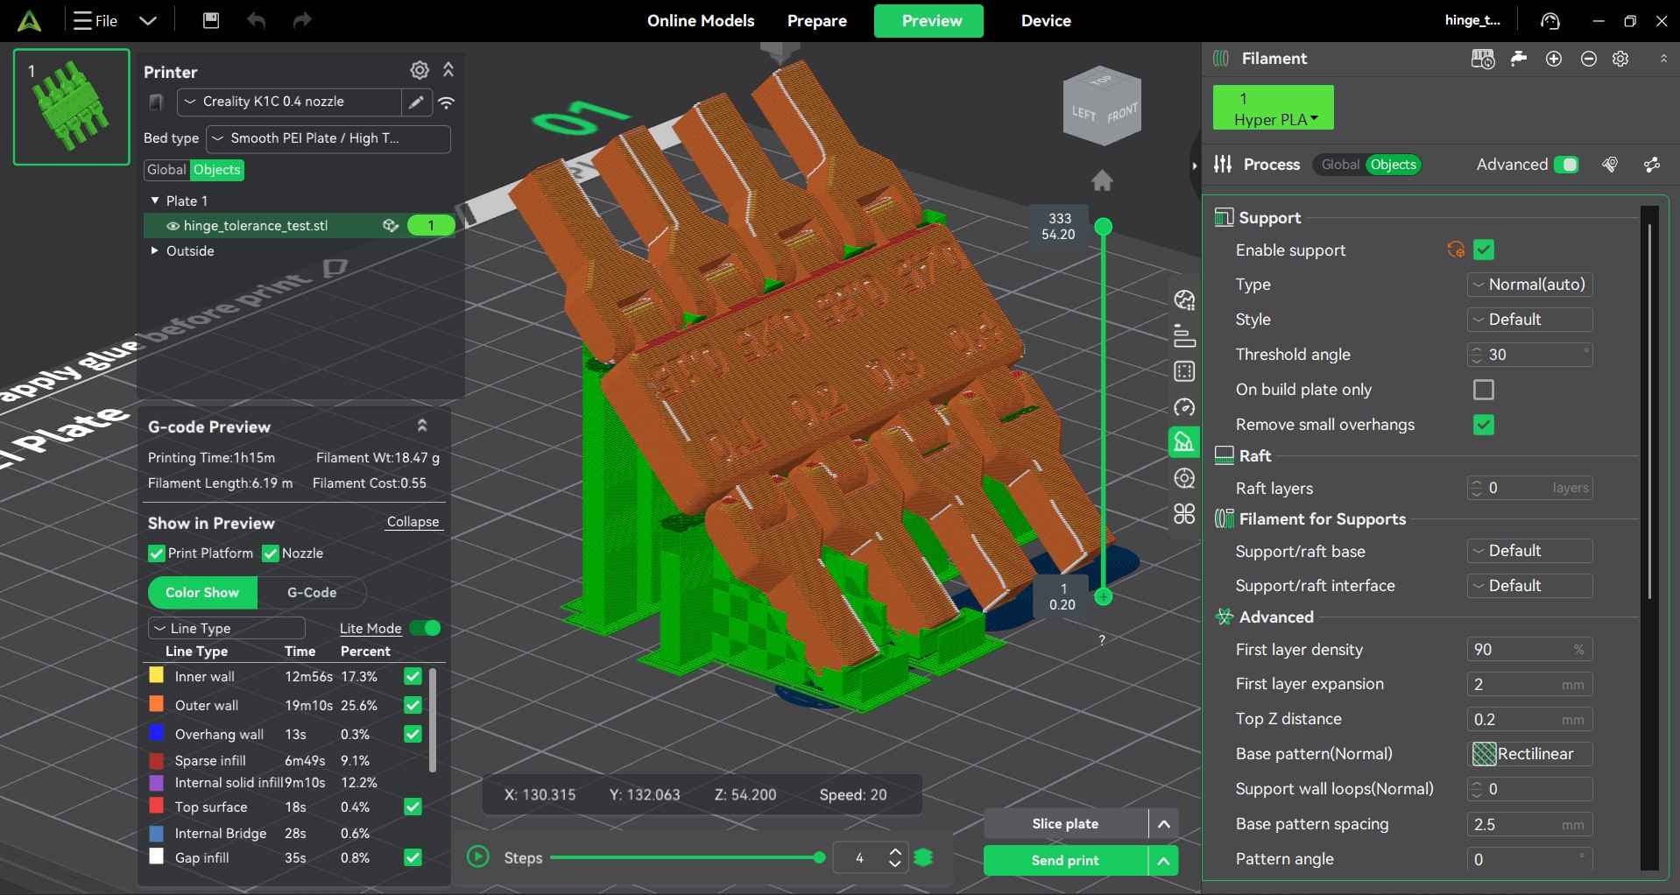Image resolution: width=1680 pixels, height=895 pixels.
Task: Click the green highlighted support view icon
Action: [1184, 442]
